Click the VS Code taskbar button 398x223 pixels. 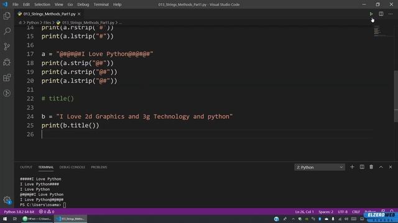pos(70,219)
